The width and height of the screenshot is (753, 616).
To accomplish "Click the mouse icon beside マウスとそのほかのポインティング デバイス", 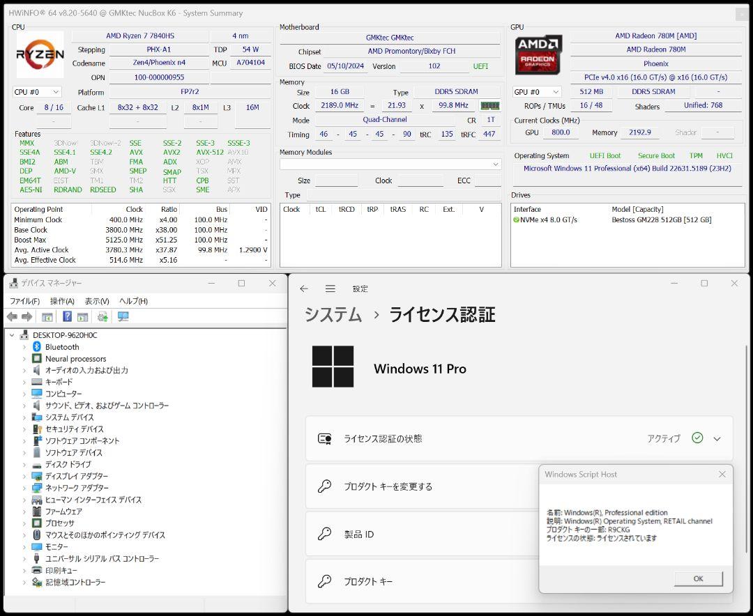I will (37, 535).
